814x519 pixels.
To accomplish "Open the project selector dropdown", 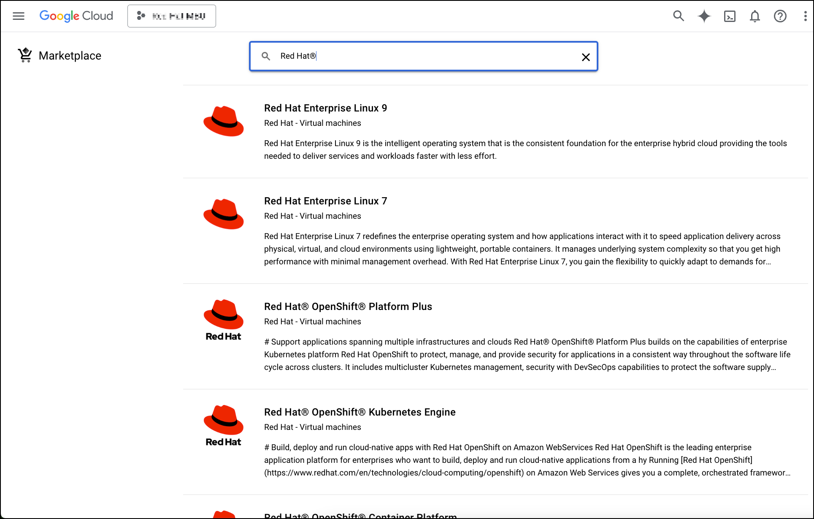I will (x=172, y=16).
